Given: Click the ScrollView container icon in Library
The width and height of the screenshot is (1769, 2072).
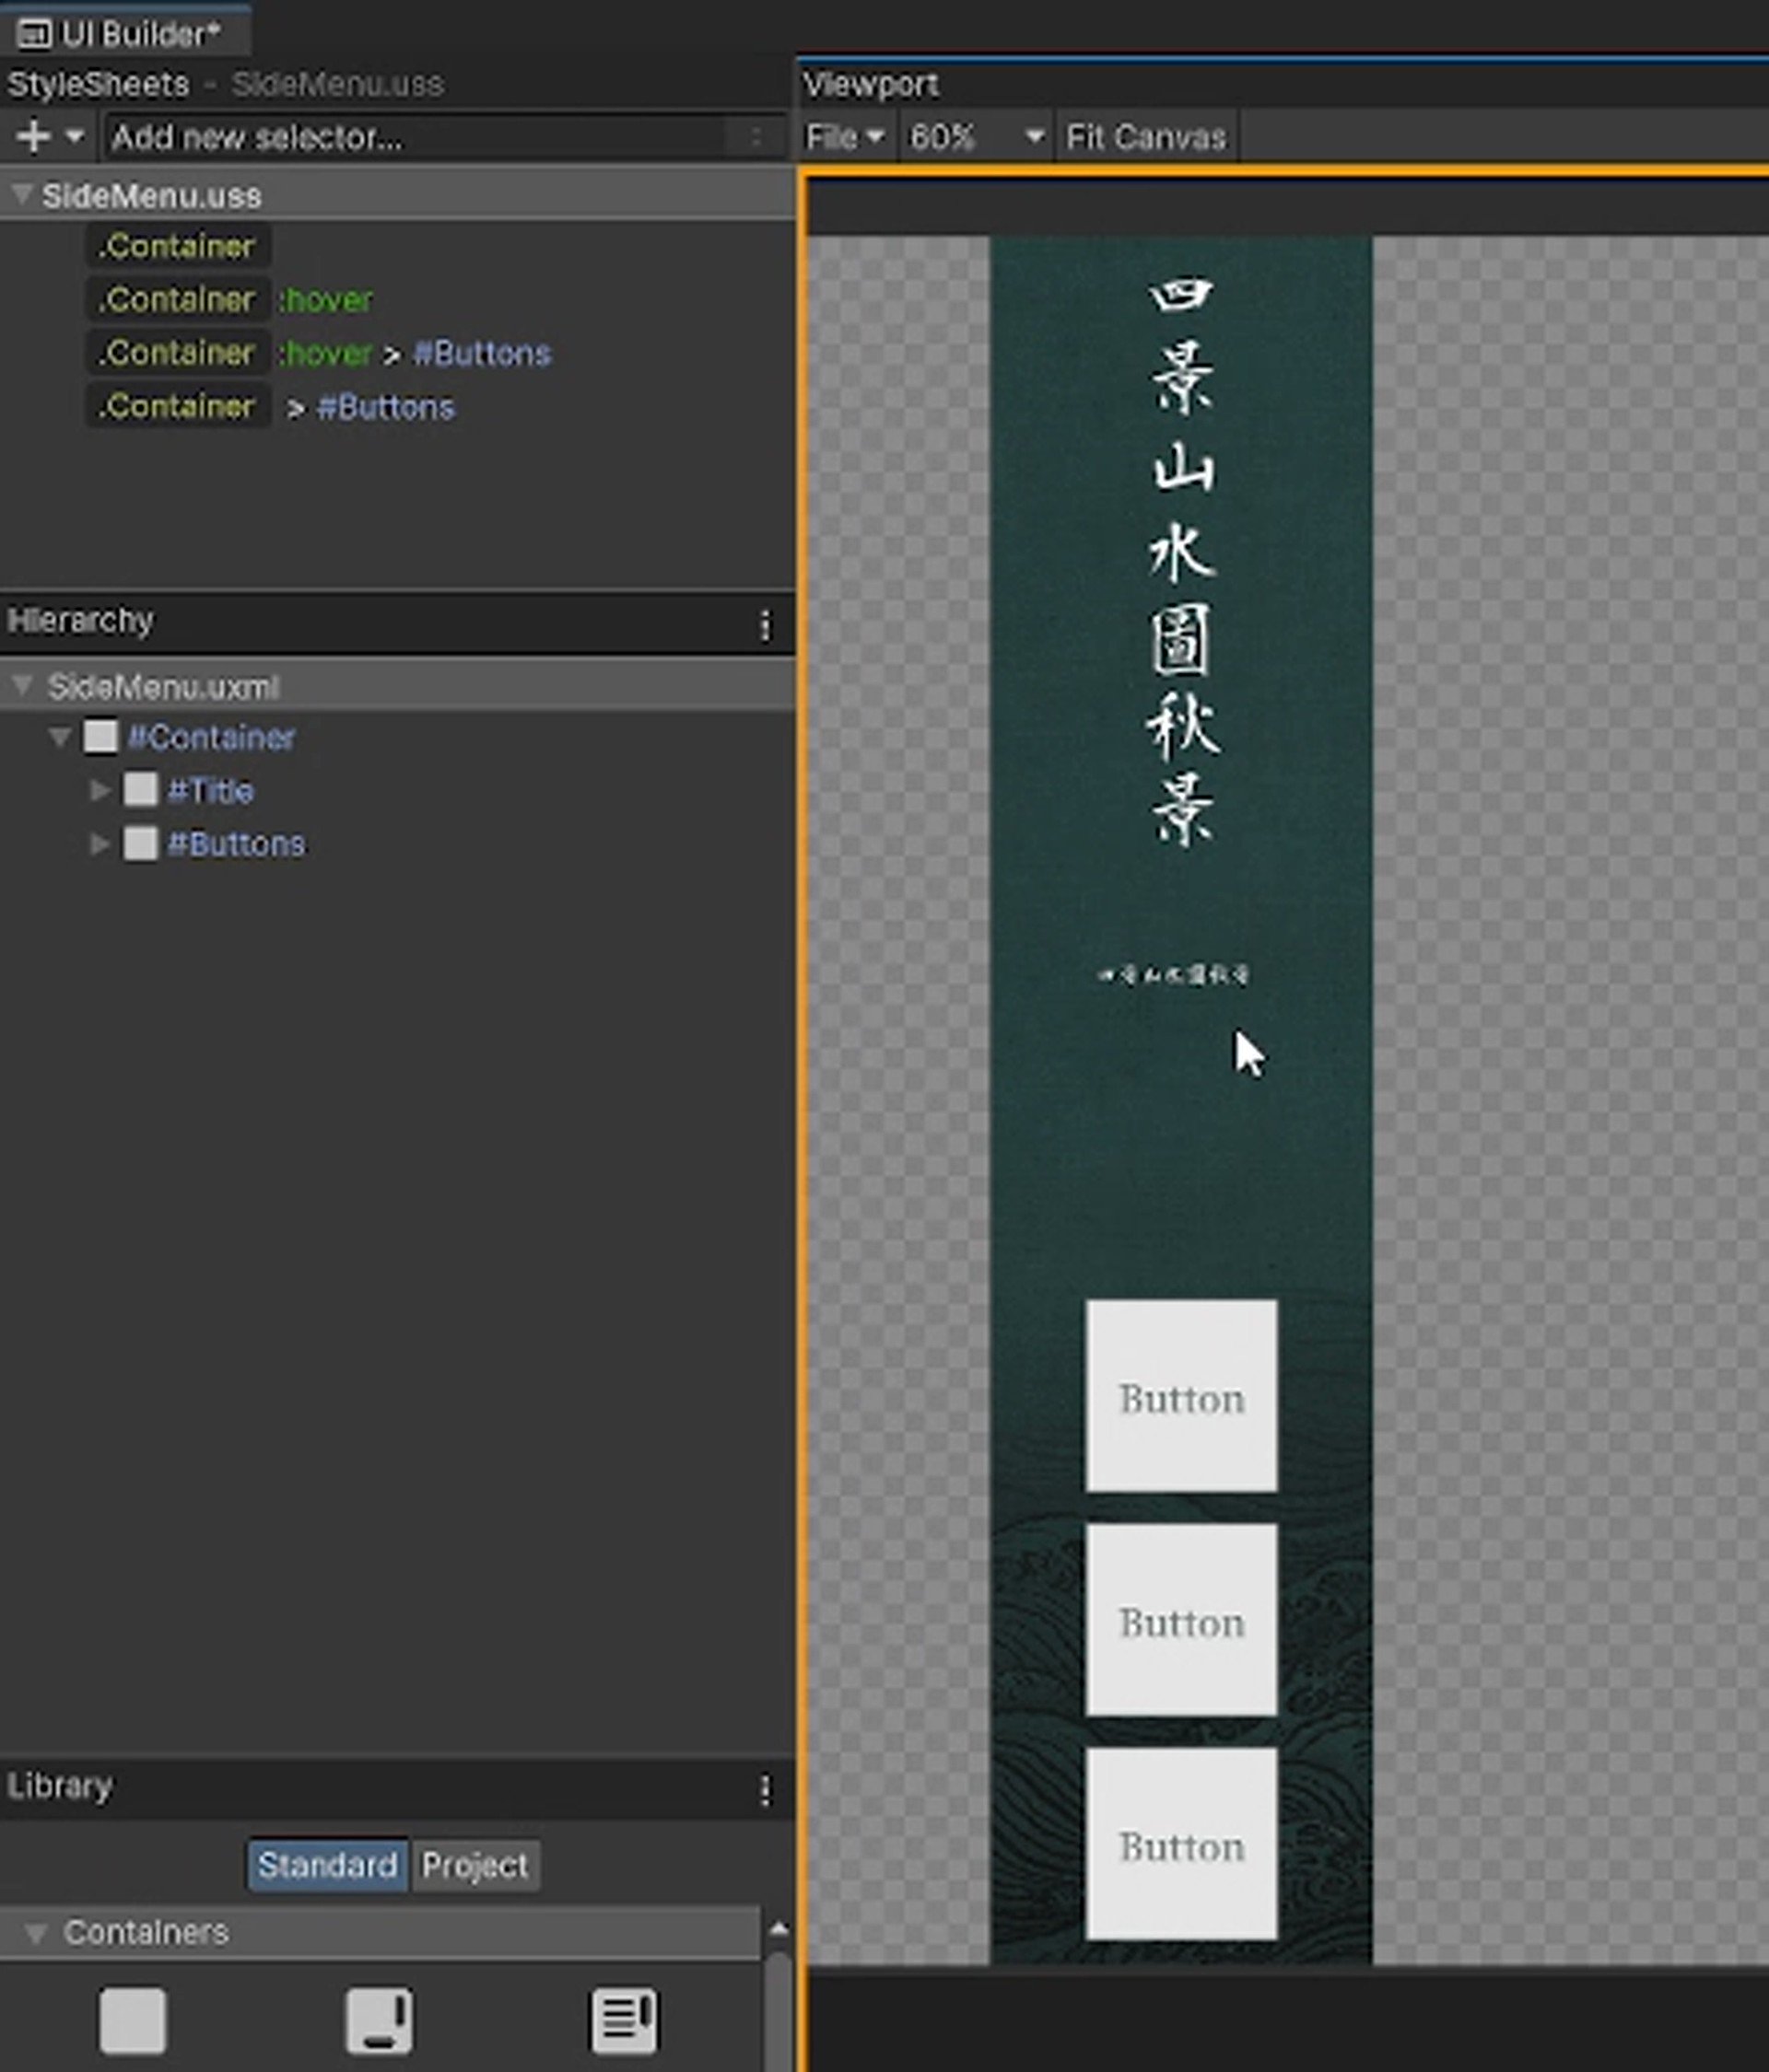Looking at the screenshot, I should coord(378,2021).
